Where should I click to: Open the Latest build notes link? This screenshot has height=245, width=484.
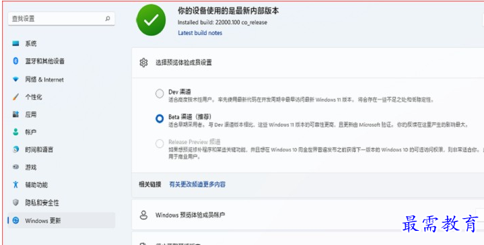(200, 33)
